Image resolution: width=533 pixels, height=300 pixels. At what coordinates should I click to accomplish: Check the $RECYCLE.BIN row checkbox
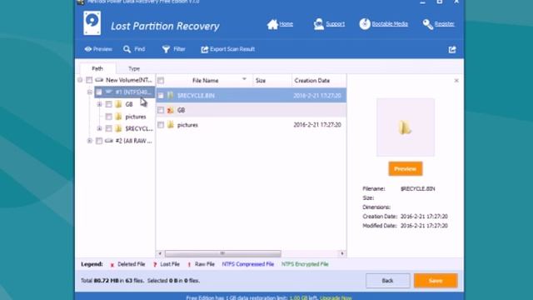(161, 96)
